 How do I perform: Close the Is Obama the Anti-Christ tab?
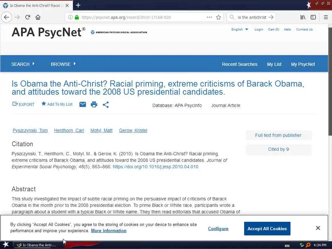(x=67, y=6)
